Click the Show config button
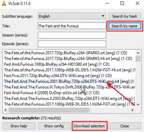Screen dimensions: 144x132 (x=54, y=126)
